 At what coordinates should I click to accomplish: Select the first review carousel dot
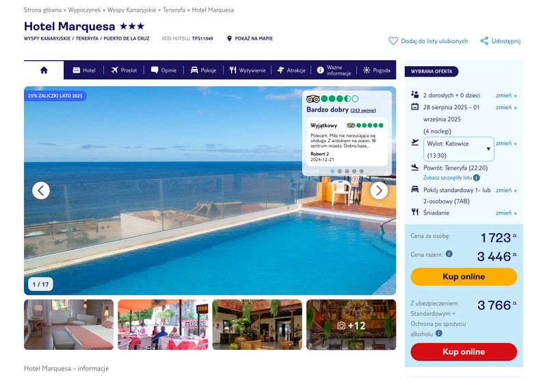point(332,171)
